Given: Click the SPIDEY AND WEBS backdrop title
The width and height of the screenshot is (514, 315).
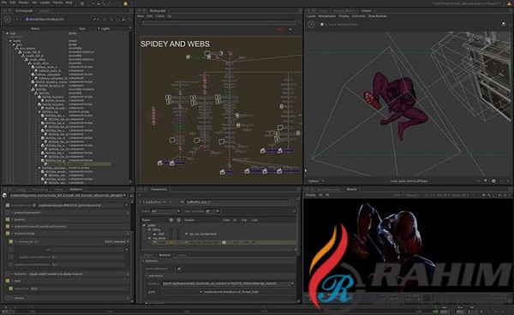Looking at the screenshot, I should click(175, 45).
